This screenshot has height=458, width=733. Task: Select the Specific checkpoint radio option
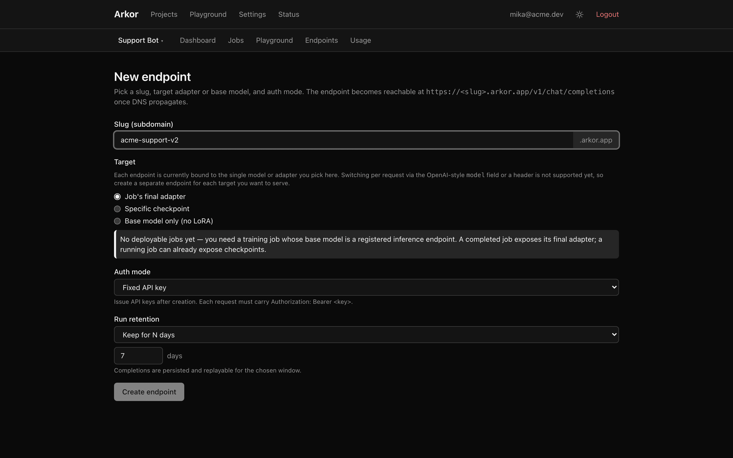[117, 209]
